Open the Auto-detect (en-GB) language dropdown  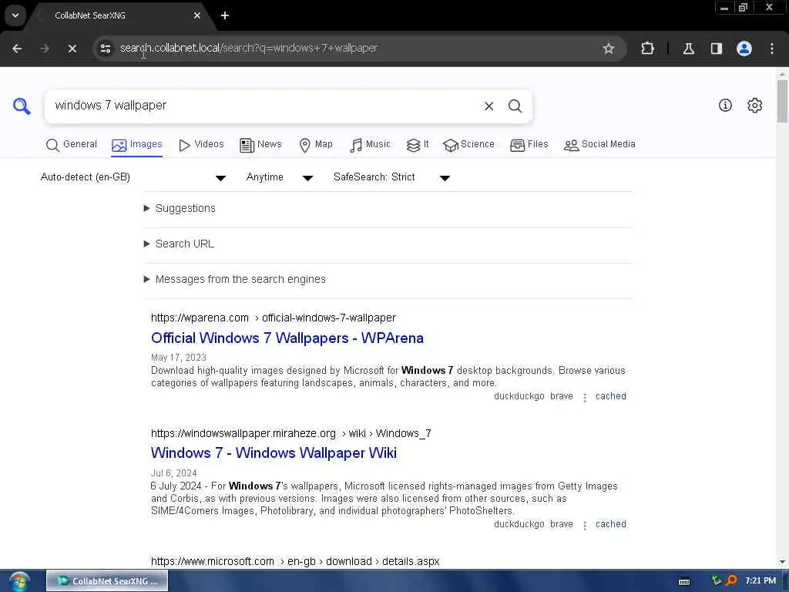[x=133, y=177]
